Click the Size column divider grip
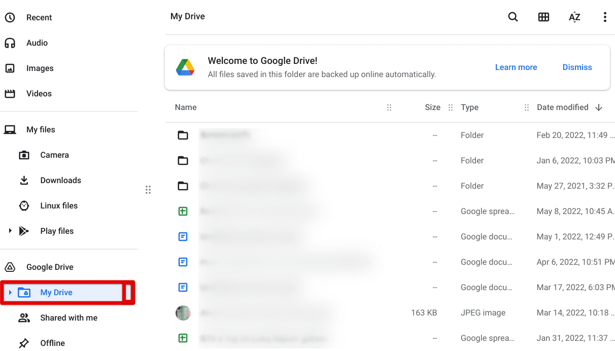615x351 pixels. (x=451, y=108)
